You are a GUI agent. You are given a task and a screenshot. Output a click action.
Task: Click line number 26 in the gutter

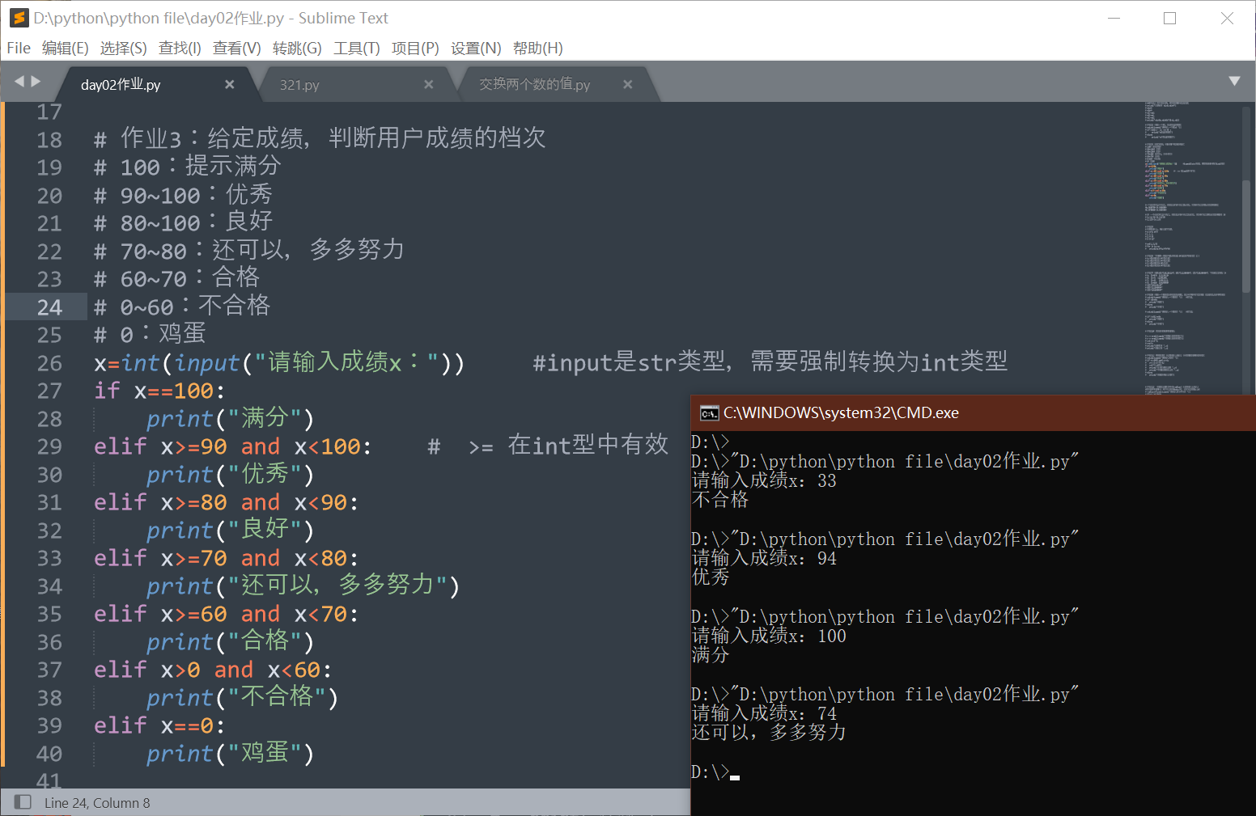click(49, 362)
